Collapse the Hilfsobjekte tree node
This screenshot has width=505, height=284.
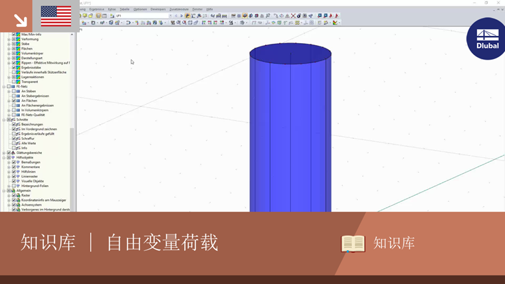pos(4,158)
